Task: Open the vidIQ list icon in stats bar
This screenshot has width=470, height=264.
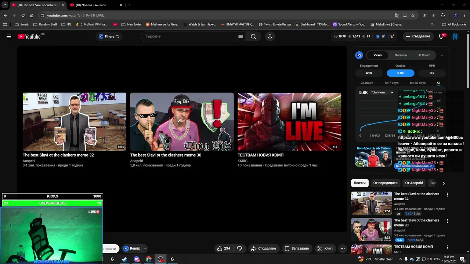Action: [384, 36]
